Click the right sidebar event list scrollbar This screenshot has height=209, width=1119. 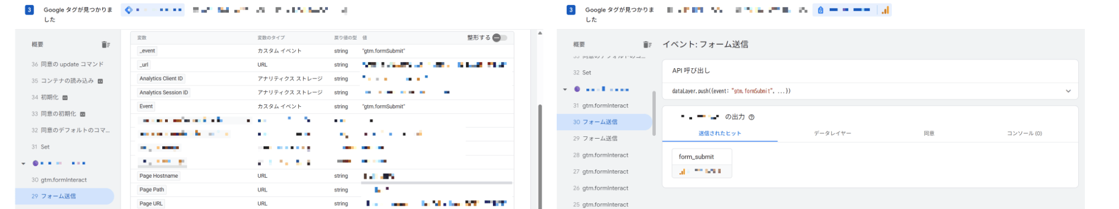(653, 113)
